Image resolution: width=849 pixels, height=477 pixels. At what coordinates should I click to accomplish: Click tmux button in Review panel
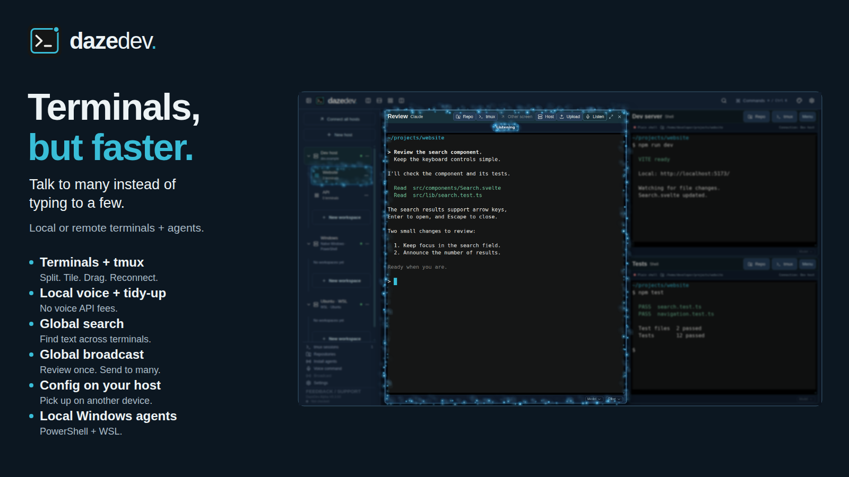pos(487,117)
